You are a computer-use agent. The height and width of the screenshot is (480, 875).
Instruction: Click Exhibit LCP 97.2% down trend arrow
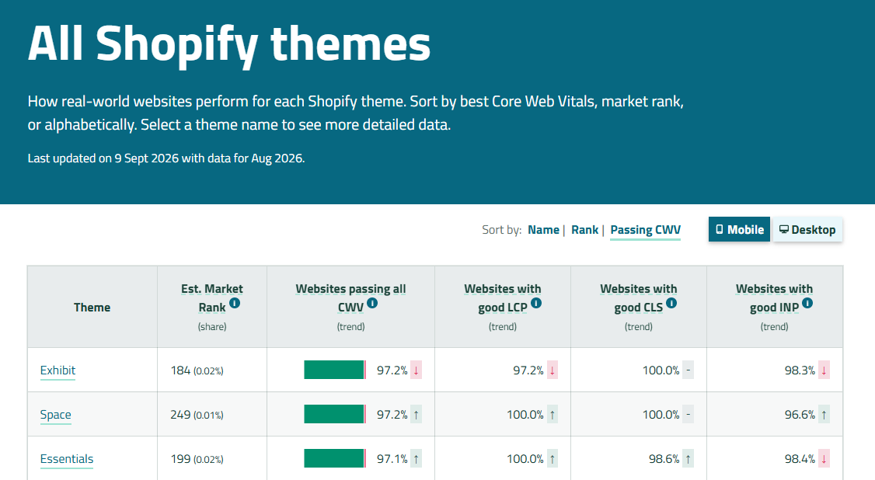click(x=552, y=370)
